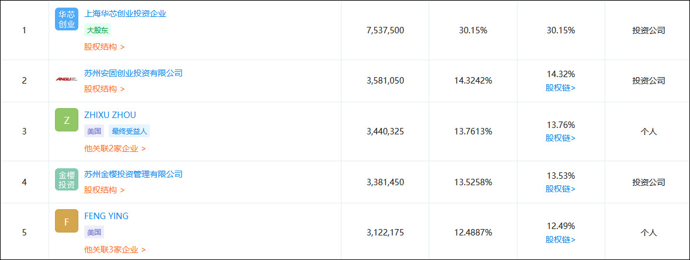Click the ANGU company logo icon
Screen dimensions: 690x260
click(67, 79)
